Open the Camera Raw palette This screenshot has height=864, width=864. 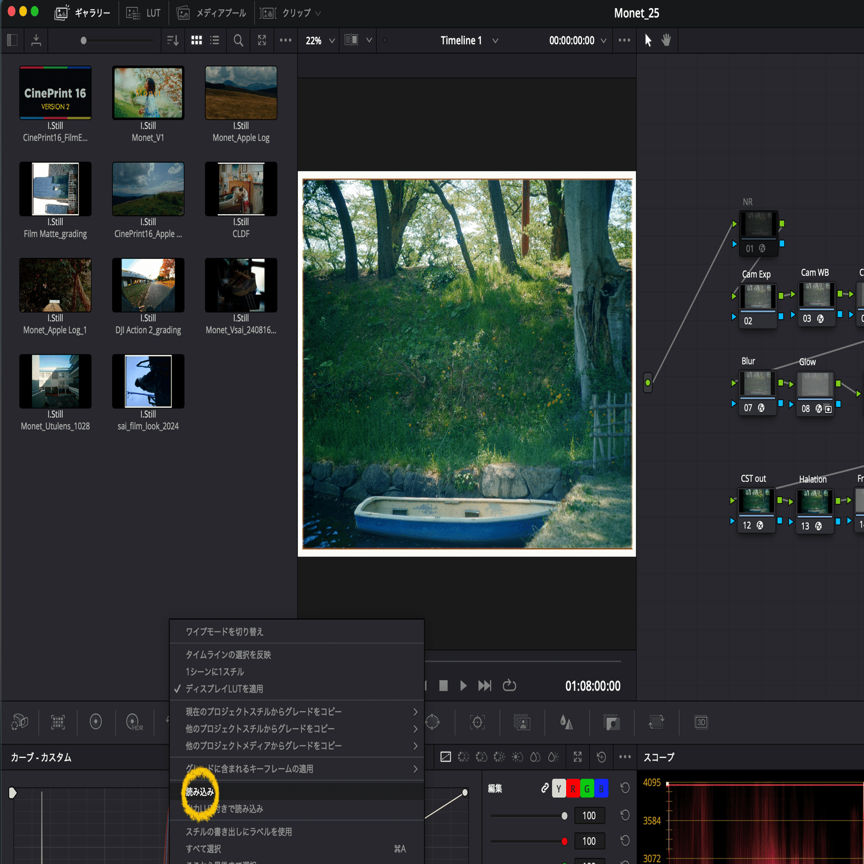click(20, 722)
